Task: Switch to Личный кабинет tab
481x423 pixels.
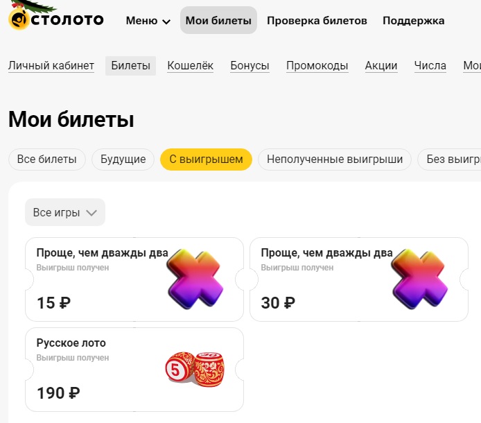Action: click(x=51, y=66)
